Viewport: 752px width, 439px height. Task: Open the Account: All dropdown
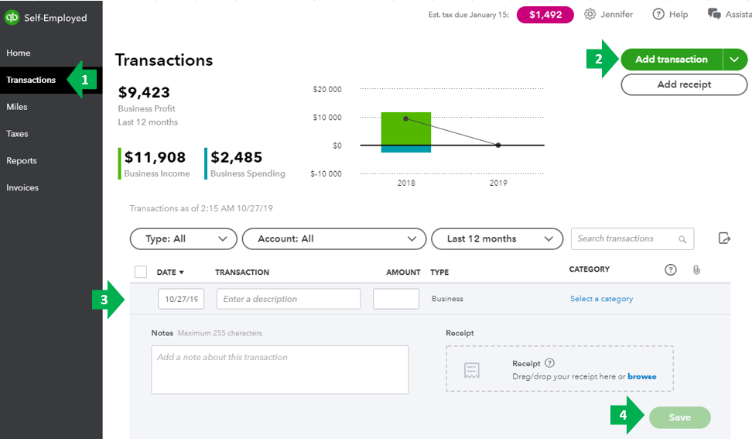[x=333, y=239]
